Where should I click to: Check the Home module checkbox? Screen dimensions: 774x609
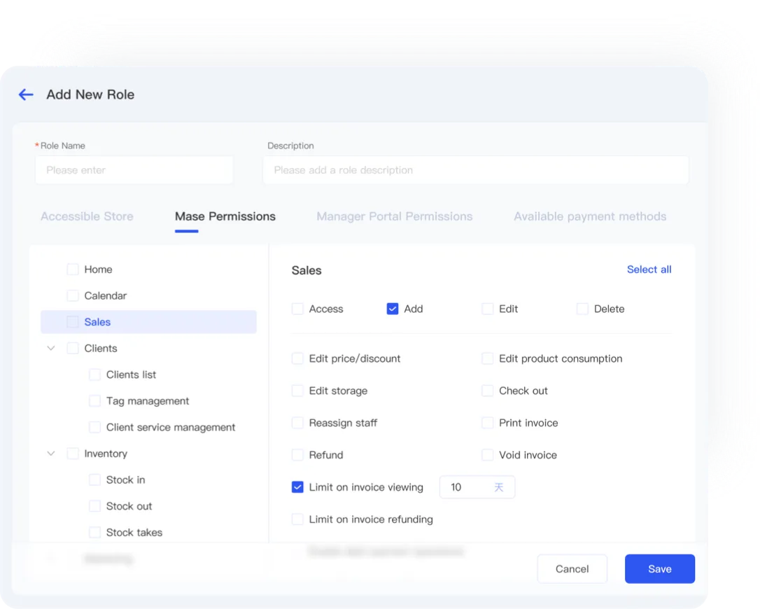(x=73, y=269)
